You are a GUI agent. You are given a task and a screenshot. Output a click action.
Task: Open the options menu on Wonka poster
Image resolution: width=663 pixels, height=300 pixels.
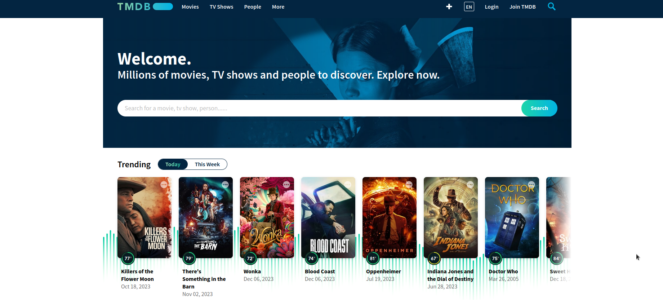pyautogui.click(x=286, y=185)
